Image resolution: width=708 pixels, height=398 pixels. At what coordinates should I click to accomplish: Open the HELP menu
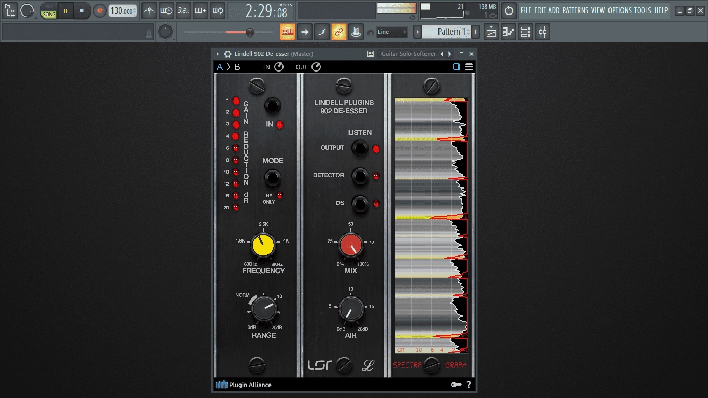661,10
